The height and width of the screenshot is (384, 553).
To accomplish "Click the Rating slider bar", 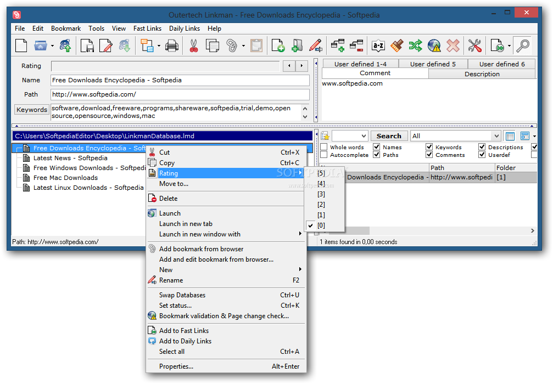I will pyautogui.click(x=165, y=66).
